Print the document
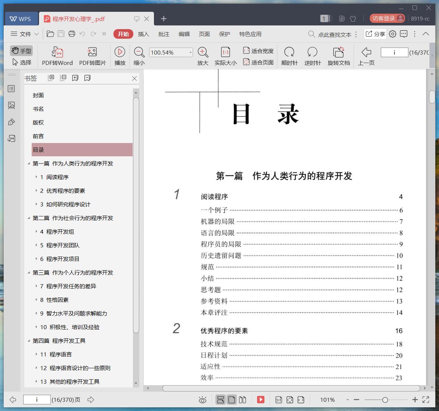Viewport: 439px width, 411px height. point(72,34)
